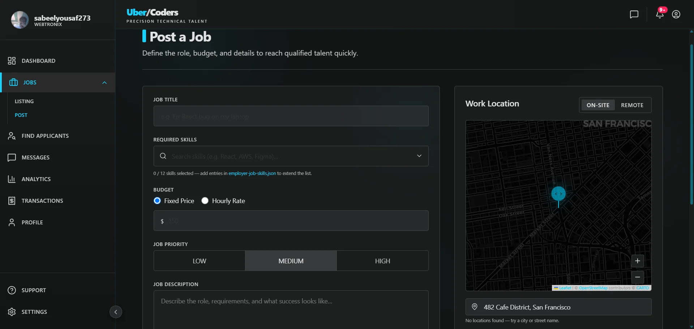Screen dimensions: 694x329
Task: Collapse the Jobs submenu chevron
Action: pyautogui.click(x=104, y=83)
